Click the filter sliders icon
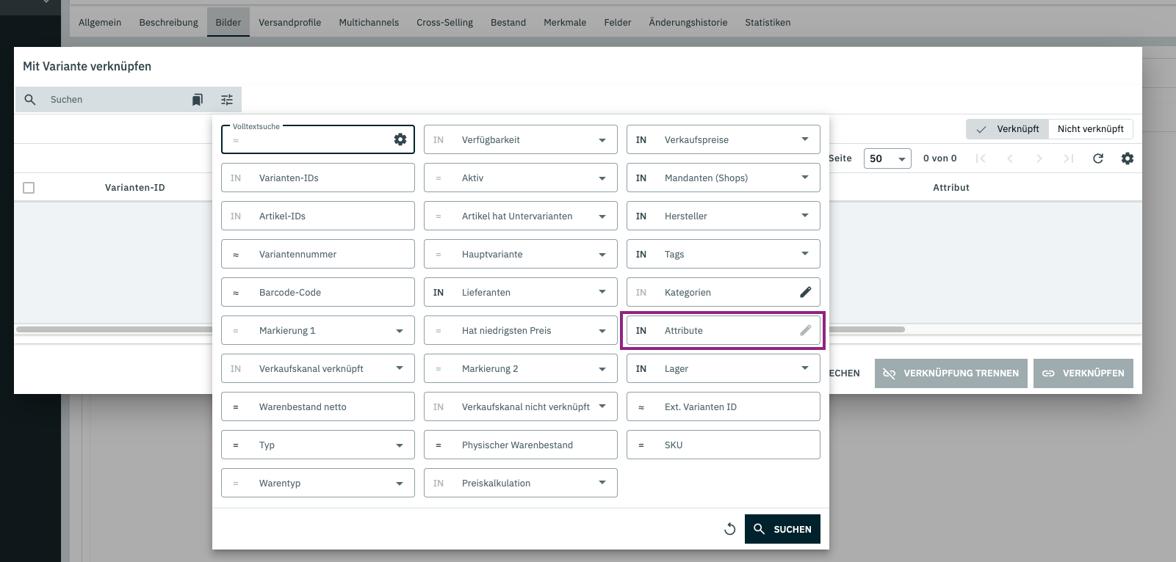 tap(227, 100)
